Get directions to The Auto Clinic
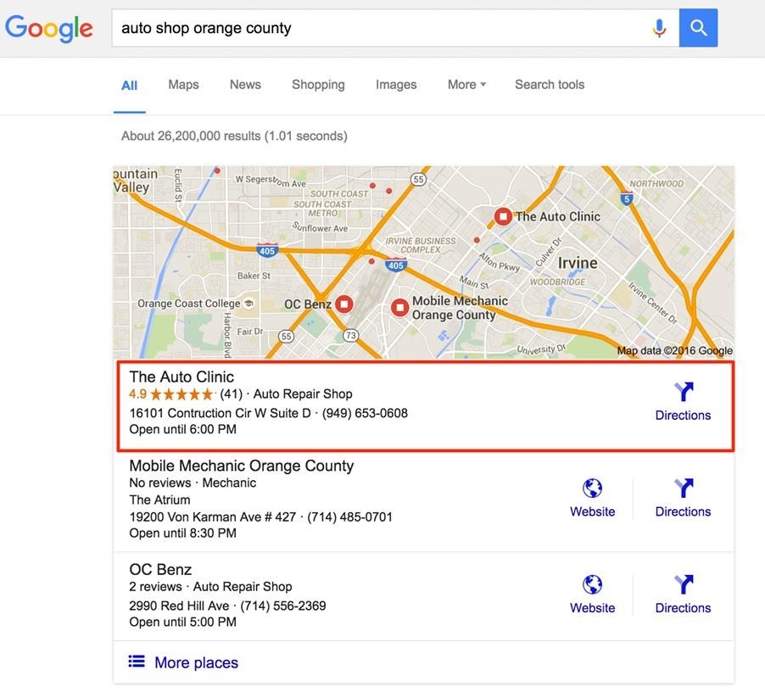765x698 pixels. (x=683, y=401)
